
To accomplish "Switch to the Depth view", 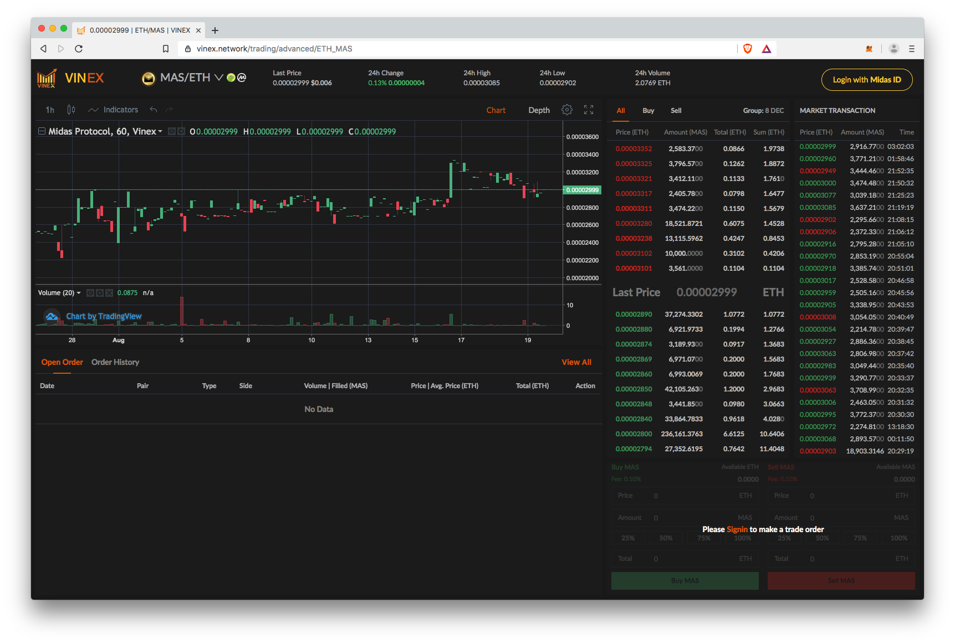I will [x=539, y=110].
